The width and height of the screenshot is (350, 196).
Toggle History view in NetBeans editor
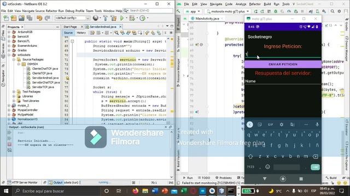coord(81,33)
